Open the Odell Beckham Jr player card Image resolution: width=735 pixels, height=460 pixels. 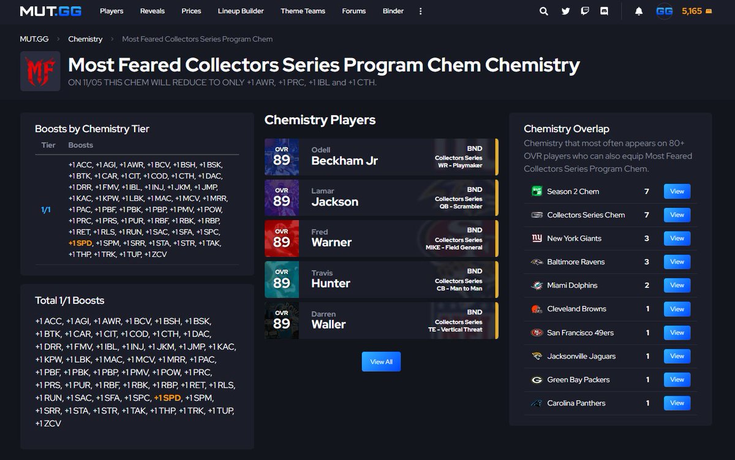tap(381, 157)
